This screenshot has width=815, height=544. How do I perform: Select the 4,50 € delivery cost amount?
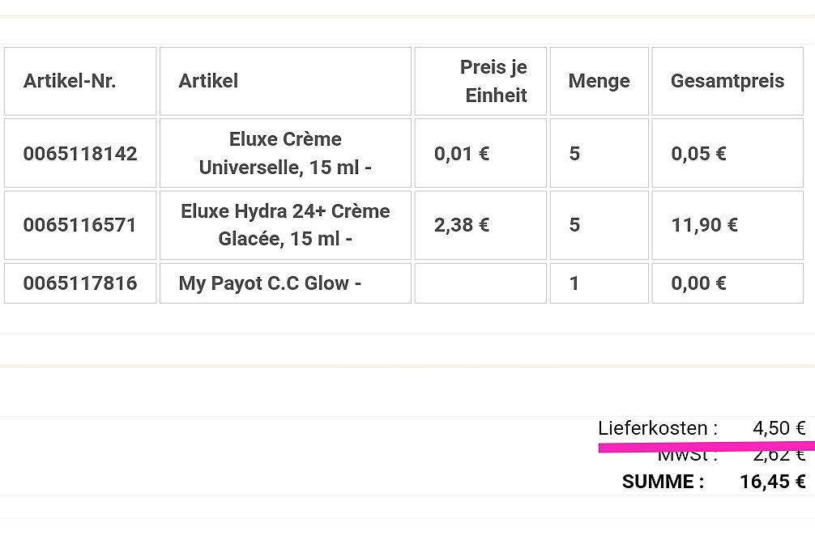tap(779, 428)
